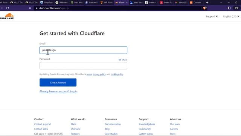Close the Cloudflare browser tab
241x136 pixels.
(127, 3)
